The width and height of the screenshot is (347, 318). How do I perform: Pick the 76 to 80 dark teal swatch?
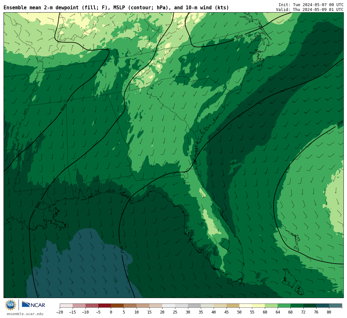pos(323,306)
